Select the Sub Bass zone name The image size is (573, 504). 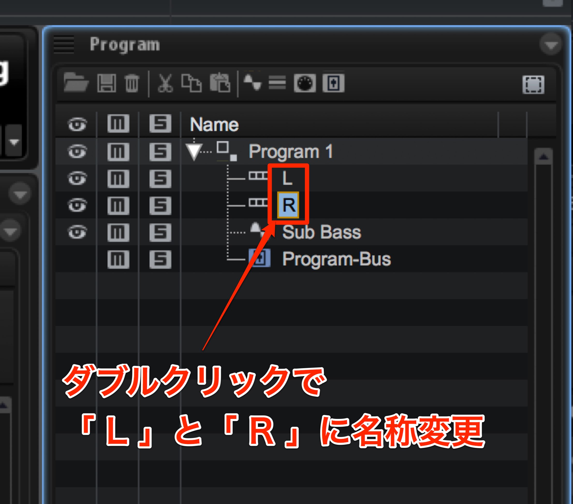click(321, 232)
